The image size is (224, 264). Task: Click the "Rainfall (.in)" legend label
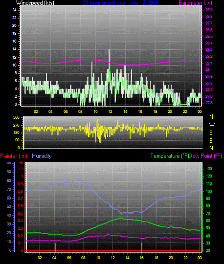(x=14, y=156)
